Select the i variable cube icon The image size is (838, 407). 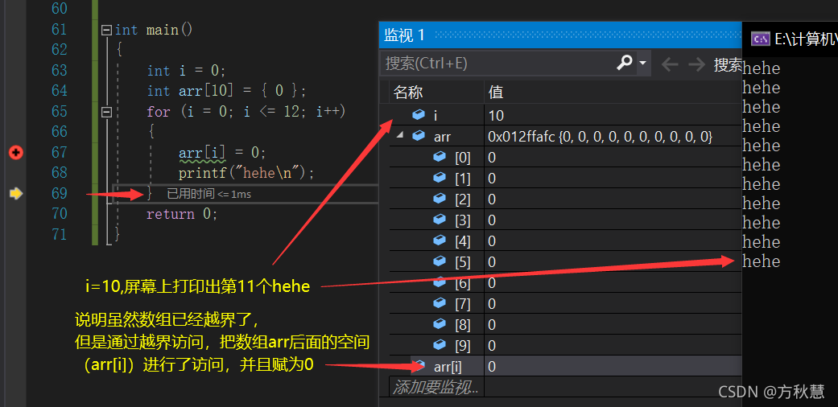coord(419,115)
